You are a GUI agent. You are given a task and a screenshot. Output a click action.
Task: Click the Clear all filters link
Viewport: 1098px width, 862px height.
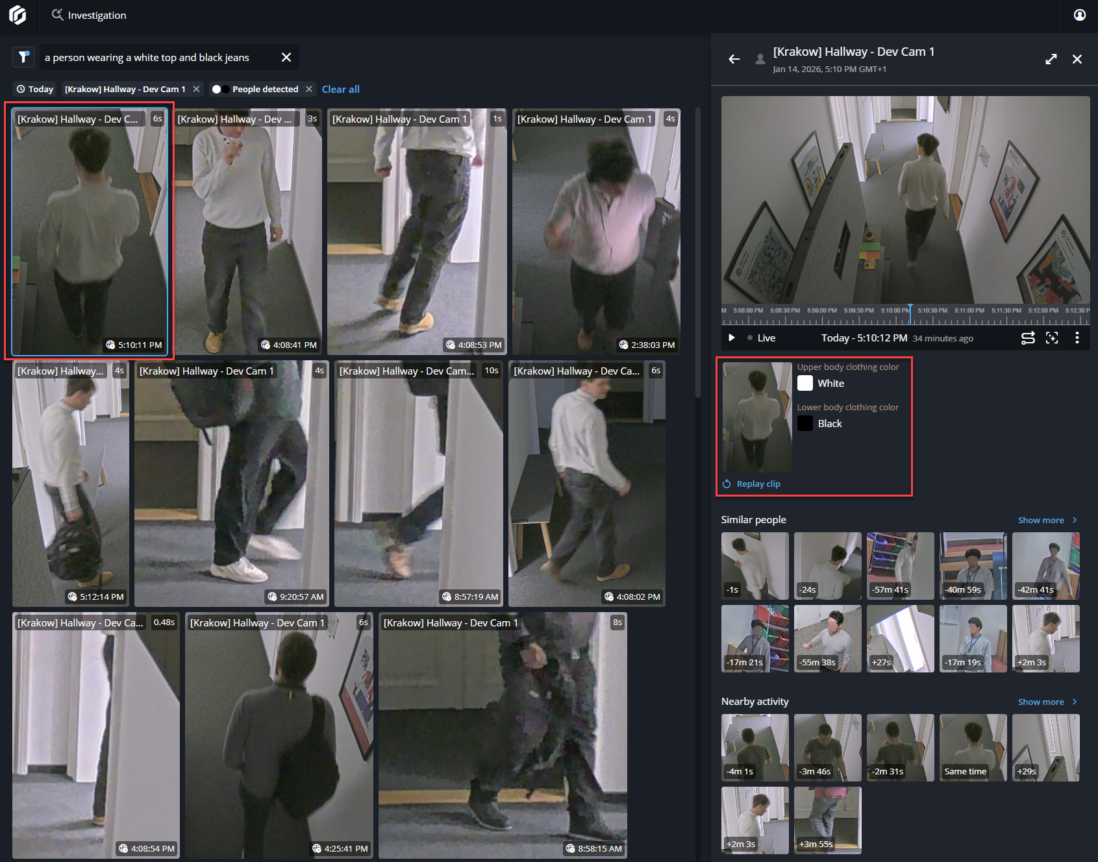click(340, 89)
